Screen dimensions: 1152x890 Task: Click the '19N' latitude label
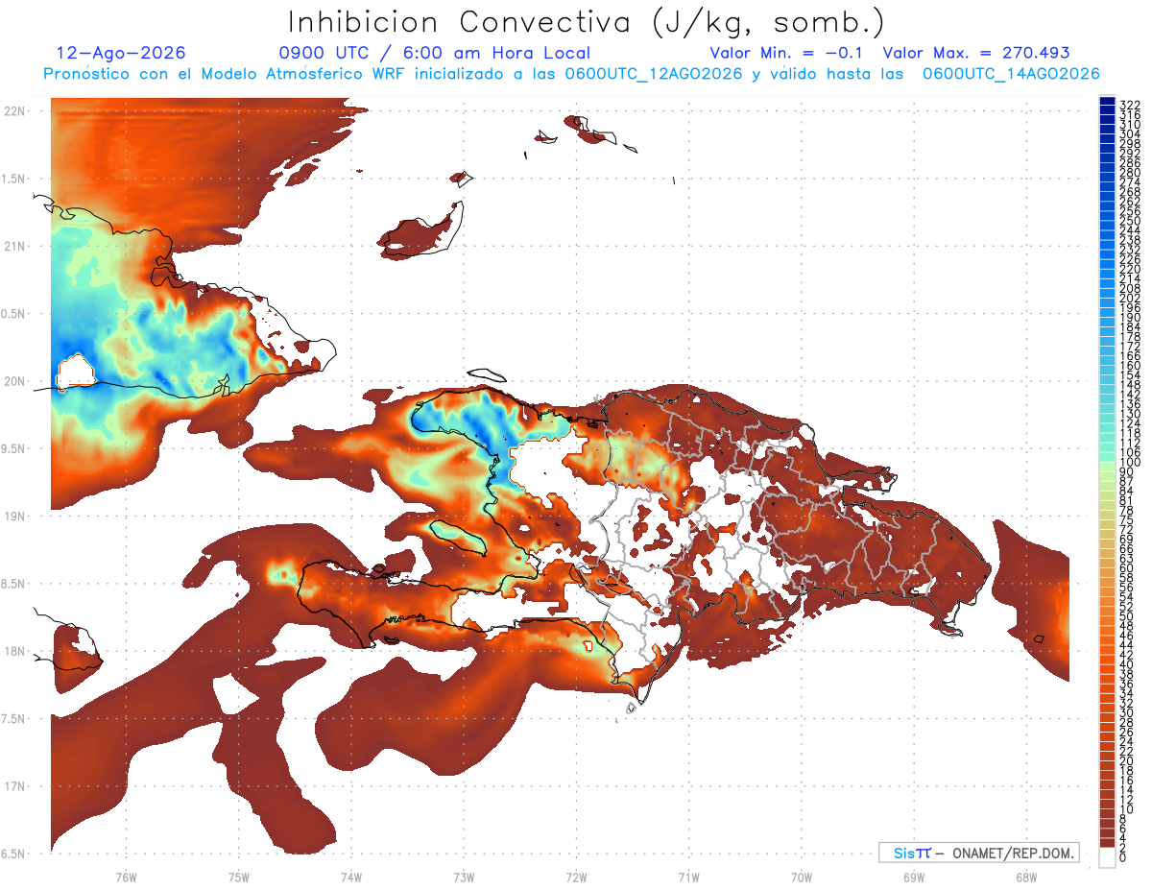[x=14, y=517]
